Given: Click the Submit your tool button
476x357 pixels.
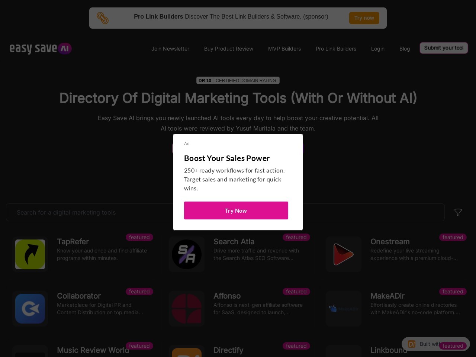Looking at the screenshot, I should coord(444,48).
